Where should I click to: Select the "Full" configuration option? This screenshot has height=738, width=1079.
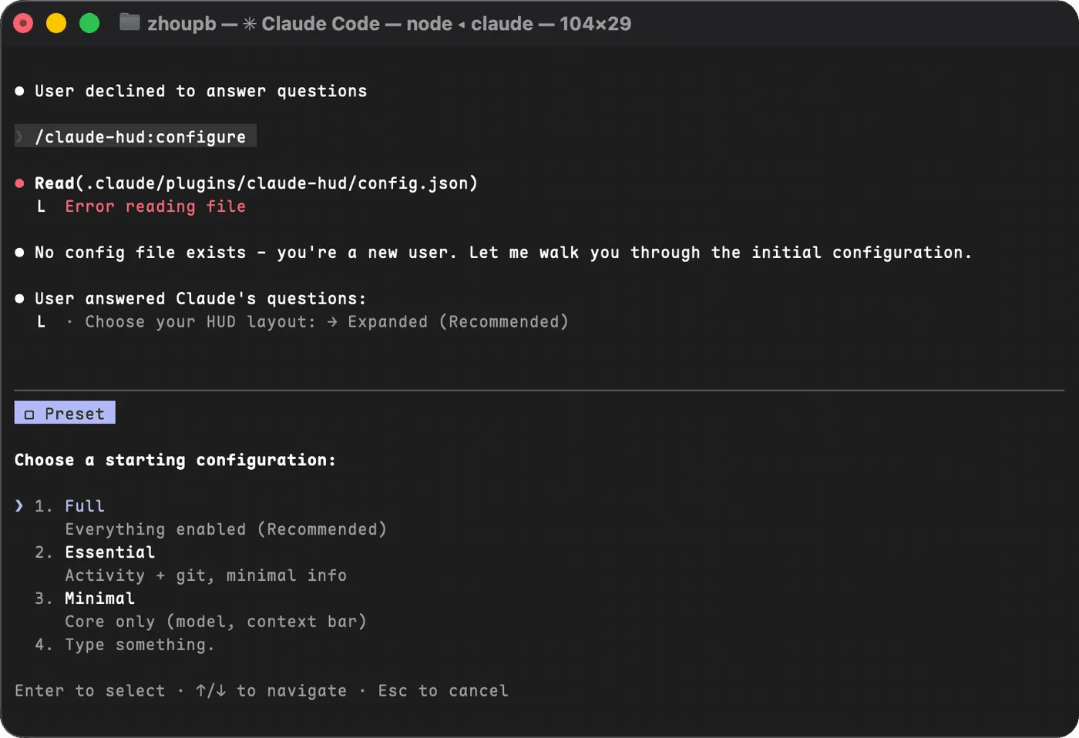[85, 506]
